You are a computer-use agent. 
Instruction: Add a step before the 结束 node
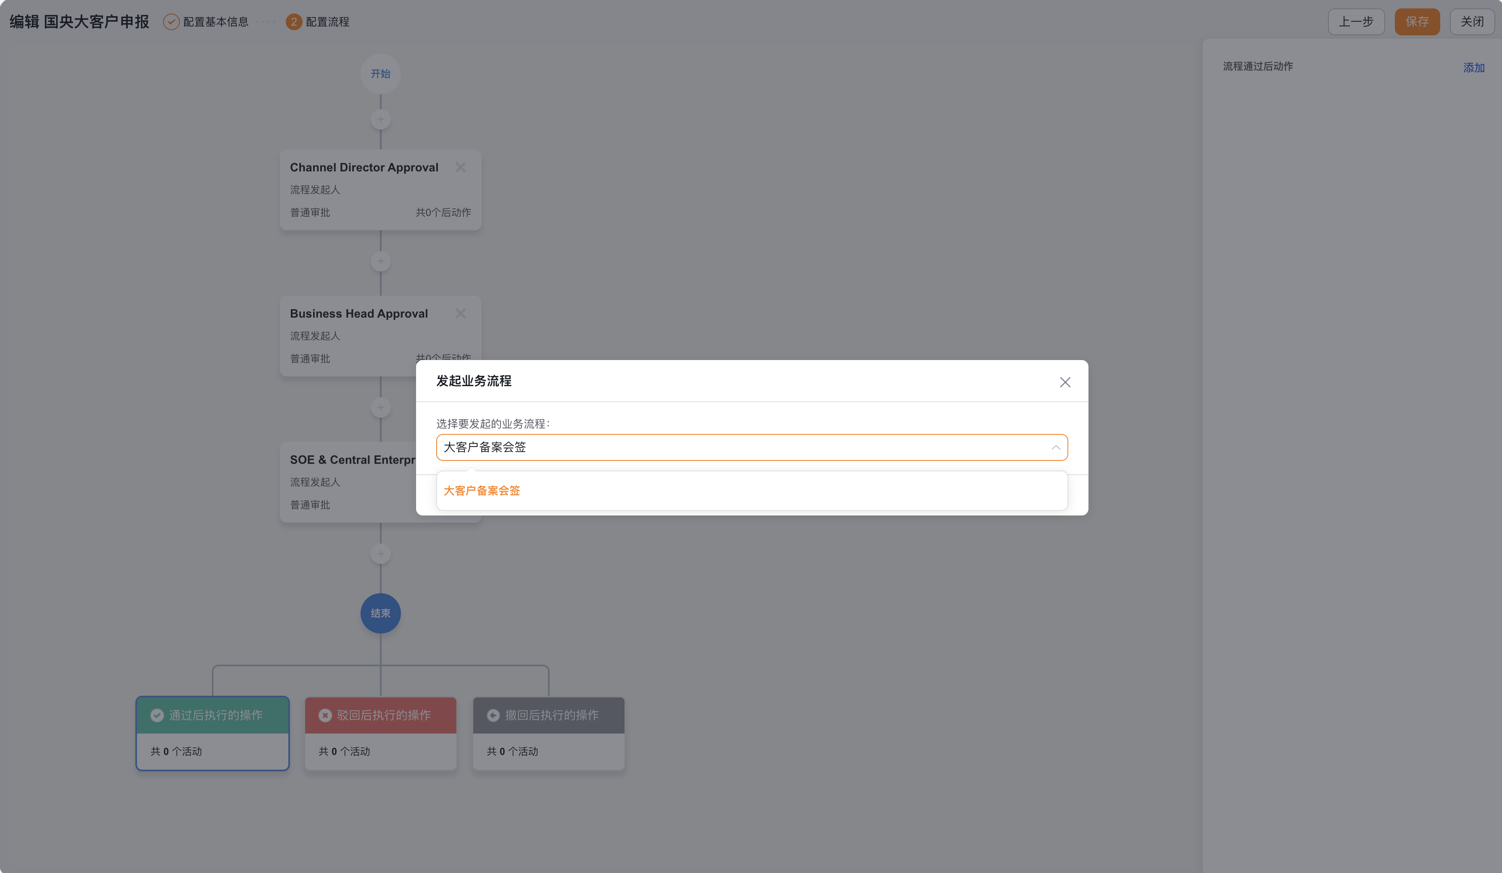380,554
